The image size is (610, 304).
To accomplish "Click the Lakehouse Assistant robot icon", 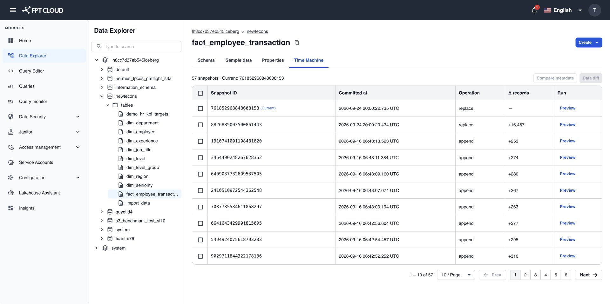I will click(x=11, y=193).
